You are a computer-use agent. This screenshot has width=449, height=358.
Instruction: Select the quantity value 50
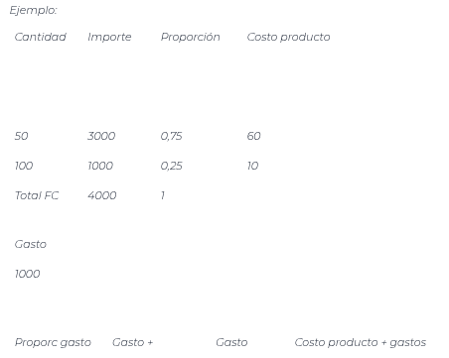click(x=21, y=136)
